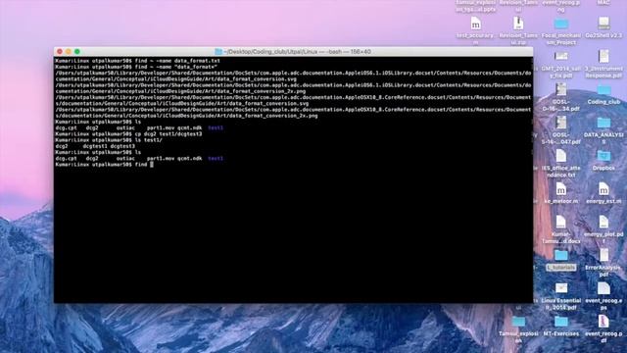Open the GDSL-S-16 …047.pdf document
Viewport: 627px width, 353px height.
click(x=561, y=124)
